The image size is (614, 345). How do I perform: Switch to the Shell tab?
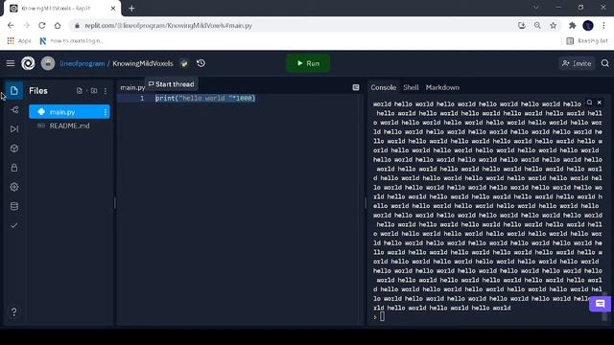(411, 87)
